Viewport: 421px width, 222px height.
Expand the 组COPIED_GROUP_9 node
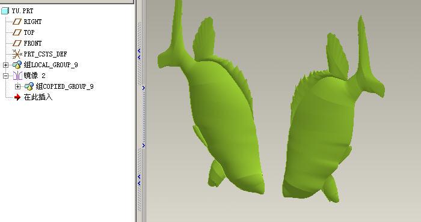click(17, 86)
